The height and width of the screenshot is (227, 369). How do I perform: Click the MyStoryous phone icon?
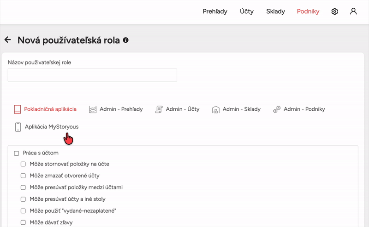tap(18, 127)
